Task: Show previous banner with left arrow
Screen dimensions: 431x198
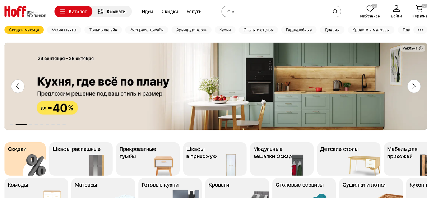Action: click(18, 86)
